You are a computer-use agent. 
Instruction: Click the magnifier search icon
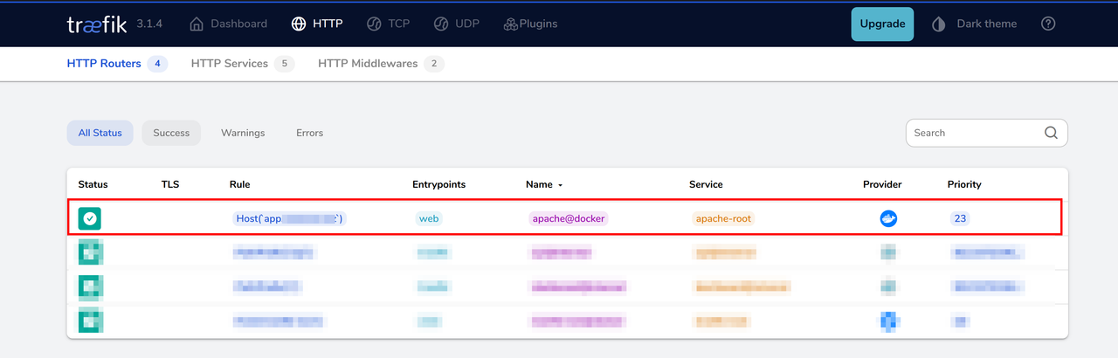(x=1052, y=133)
